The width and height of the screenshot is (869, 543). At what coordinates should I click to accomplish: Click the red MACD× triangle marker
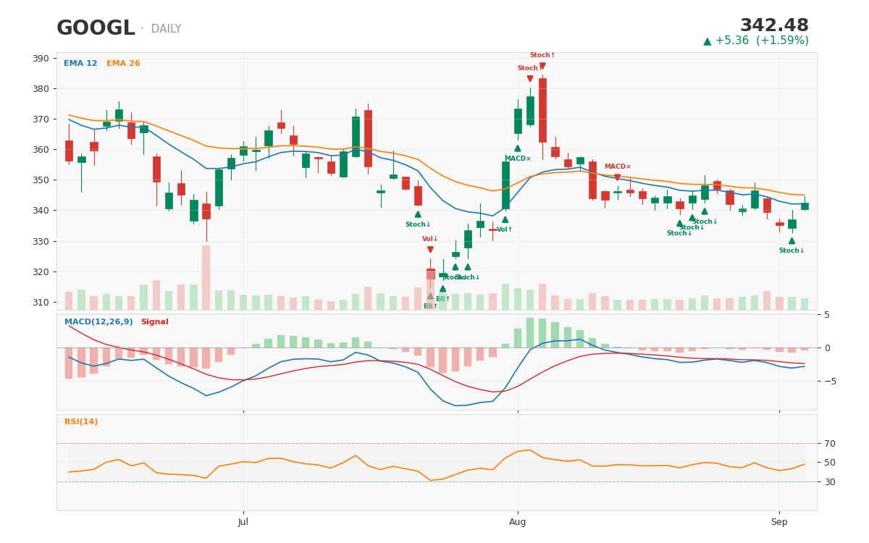(x=618, y=177)
